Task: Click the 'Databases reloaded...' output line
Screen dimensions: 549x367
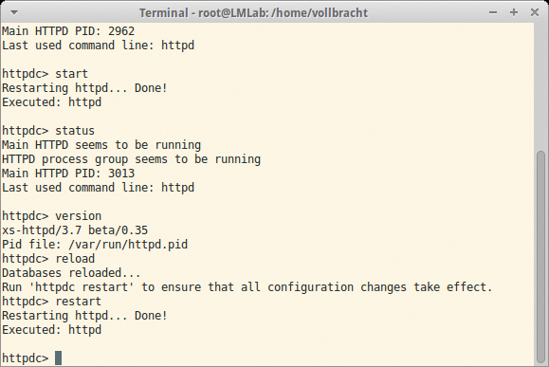Action: (71, 273)
